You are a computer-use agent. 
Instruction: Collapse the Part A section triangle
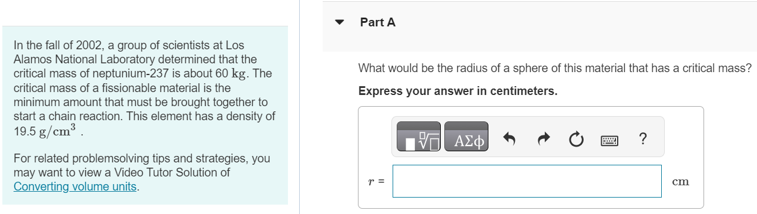[339, 23]
